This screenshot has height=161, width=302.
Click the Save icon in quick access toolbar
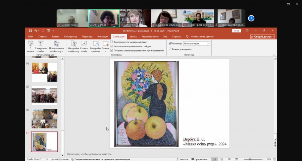click(31, 30)
